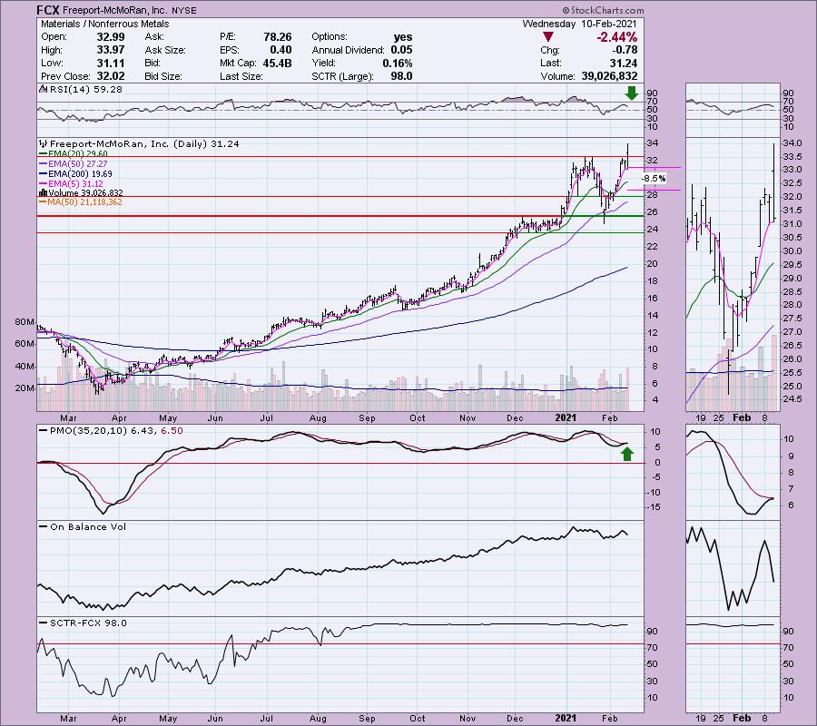Click the EPS value 0.40

(x=281, y=50)
